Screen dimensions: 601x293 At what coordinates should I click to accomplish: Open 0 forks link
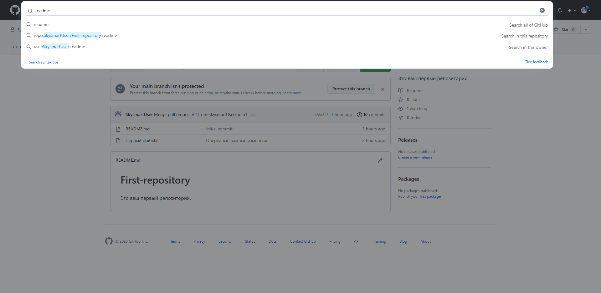413,118
